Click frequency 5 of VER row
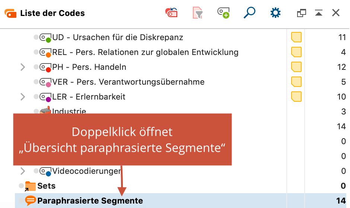This screenshot has height=208, width=350. pos(344,82)
